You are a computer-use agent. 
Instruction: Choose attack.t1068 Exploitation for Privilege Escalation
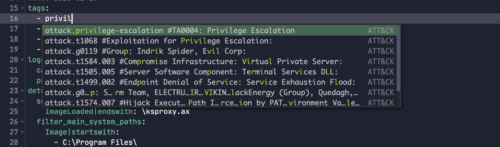158,41
